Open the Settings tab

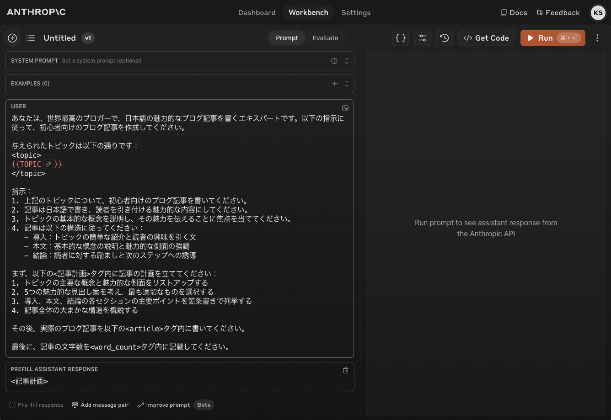pyautogui.click(x=356, y=12)
